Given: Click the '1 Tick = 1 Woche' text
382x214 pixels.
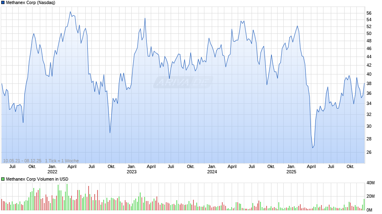Looking at the screenshot, I should [62, 161].
